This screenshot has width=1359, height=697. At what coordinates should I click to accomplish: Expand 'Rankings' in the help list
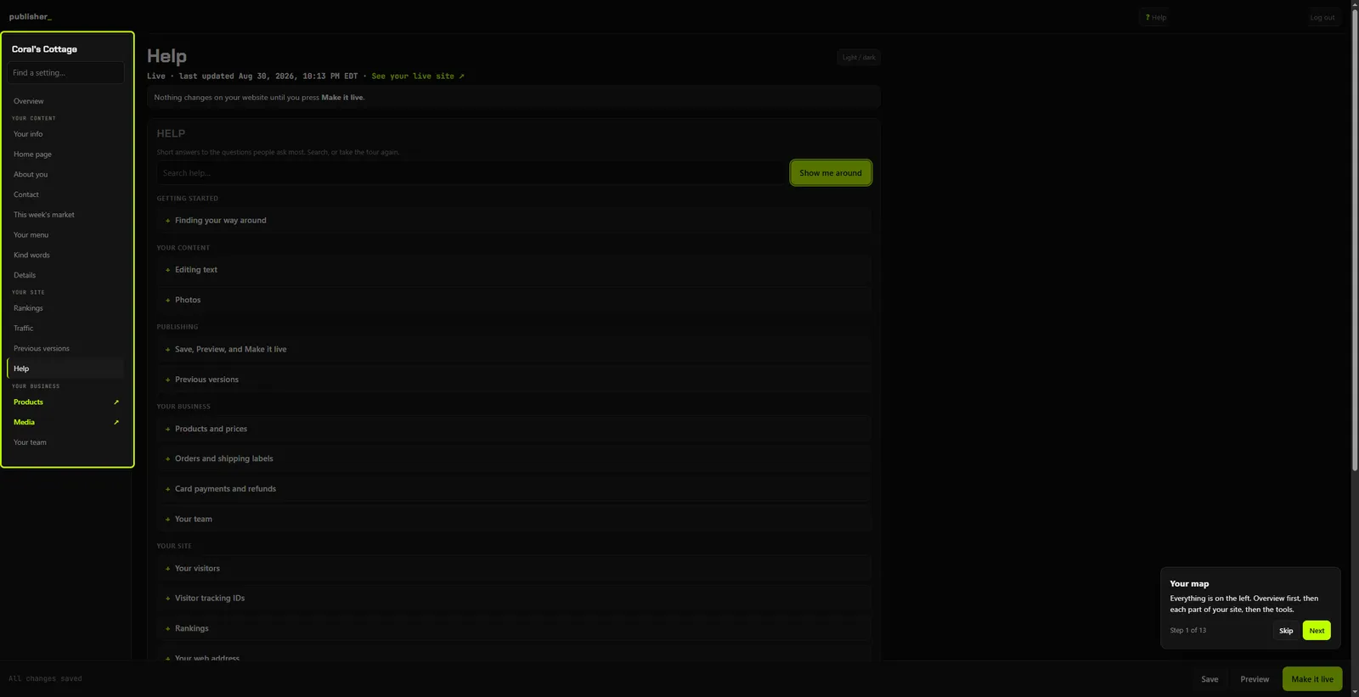514,629
